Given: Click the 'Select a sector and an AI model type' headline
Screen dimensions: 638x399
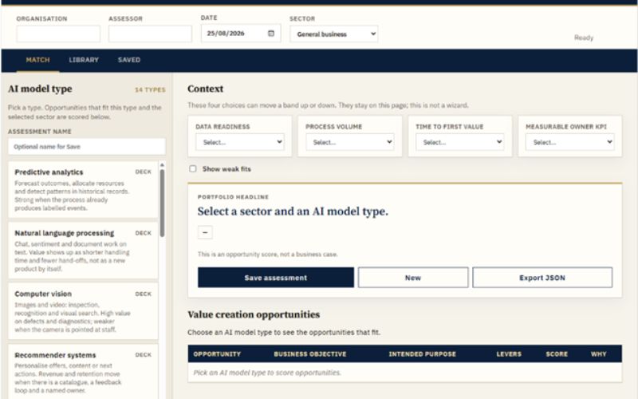Looking at the screenshot, I should tap(293, 211).
